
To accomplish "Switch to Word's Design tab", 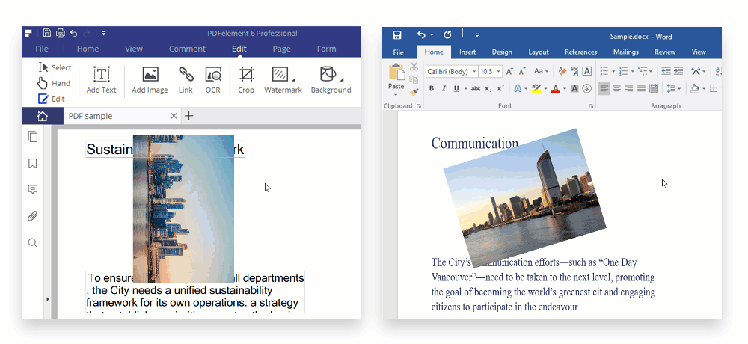I will click(502, 52).
